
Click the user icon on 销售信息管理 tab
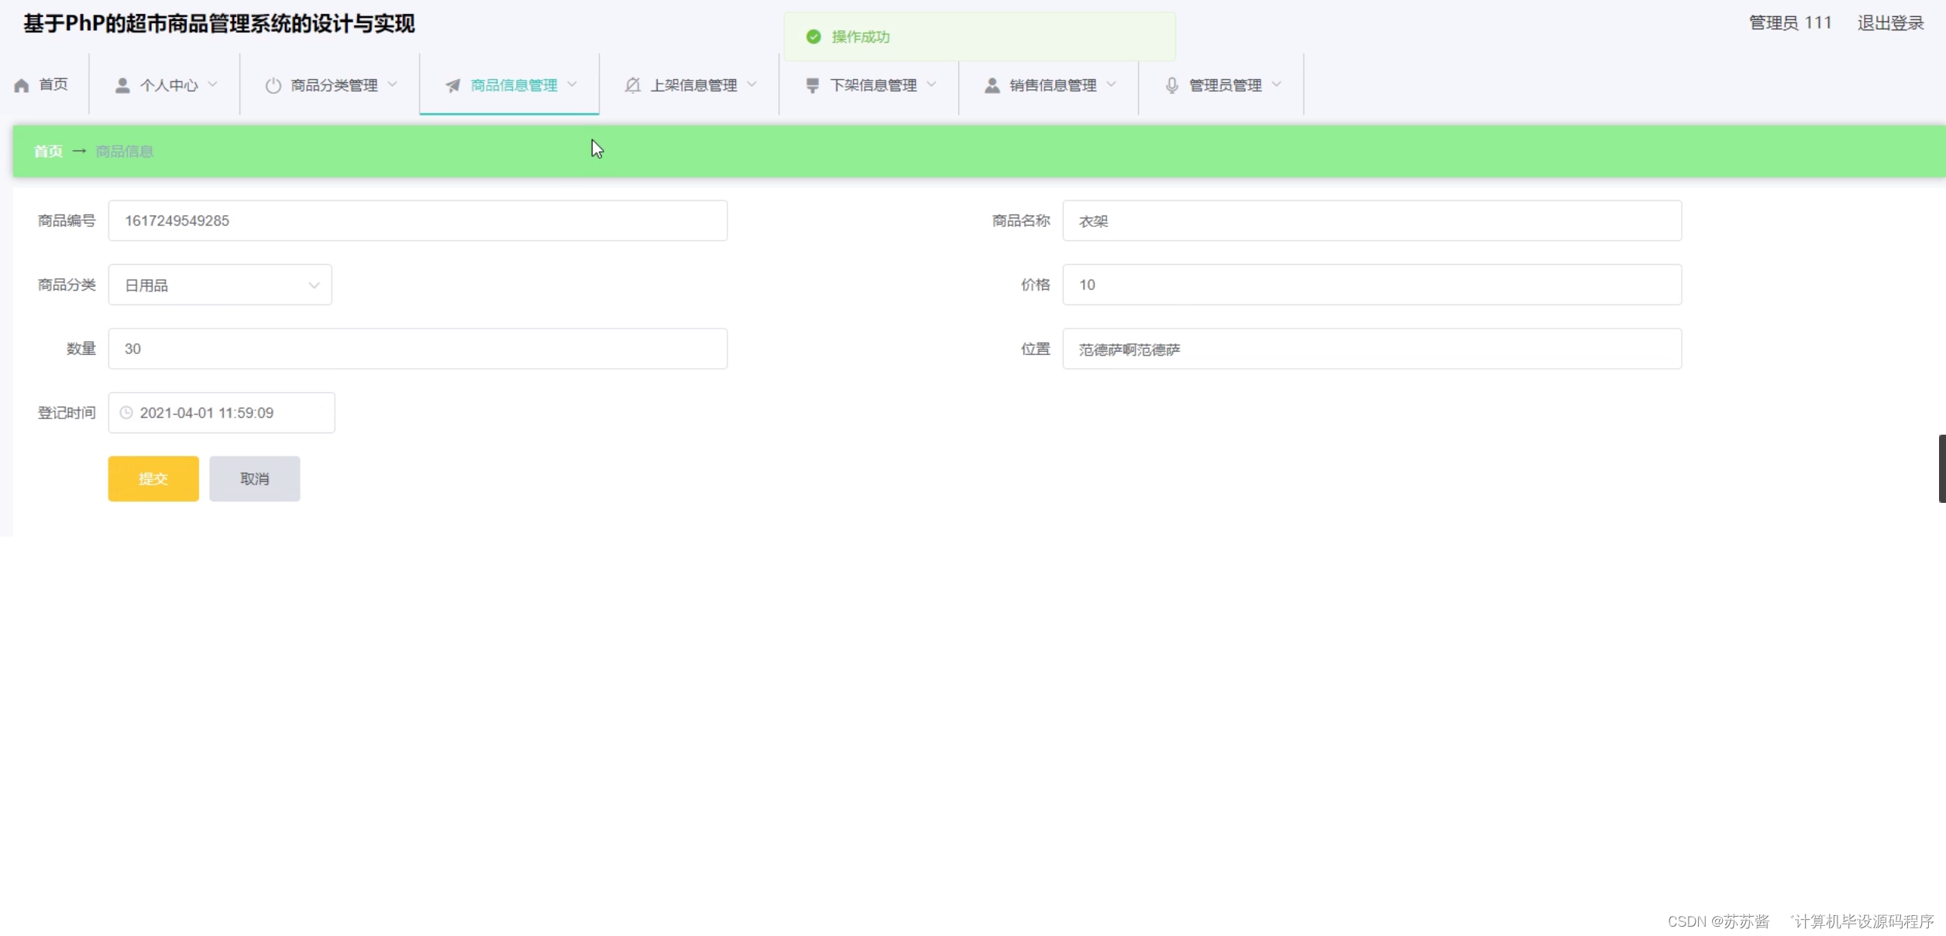[x=992, y=85]
